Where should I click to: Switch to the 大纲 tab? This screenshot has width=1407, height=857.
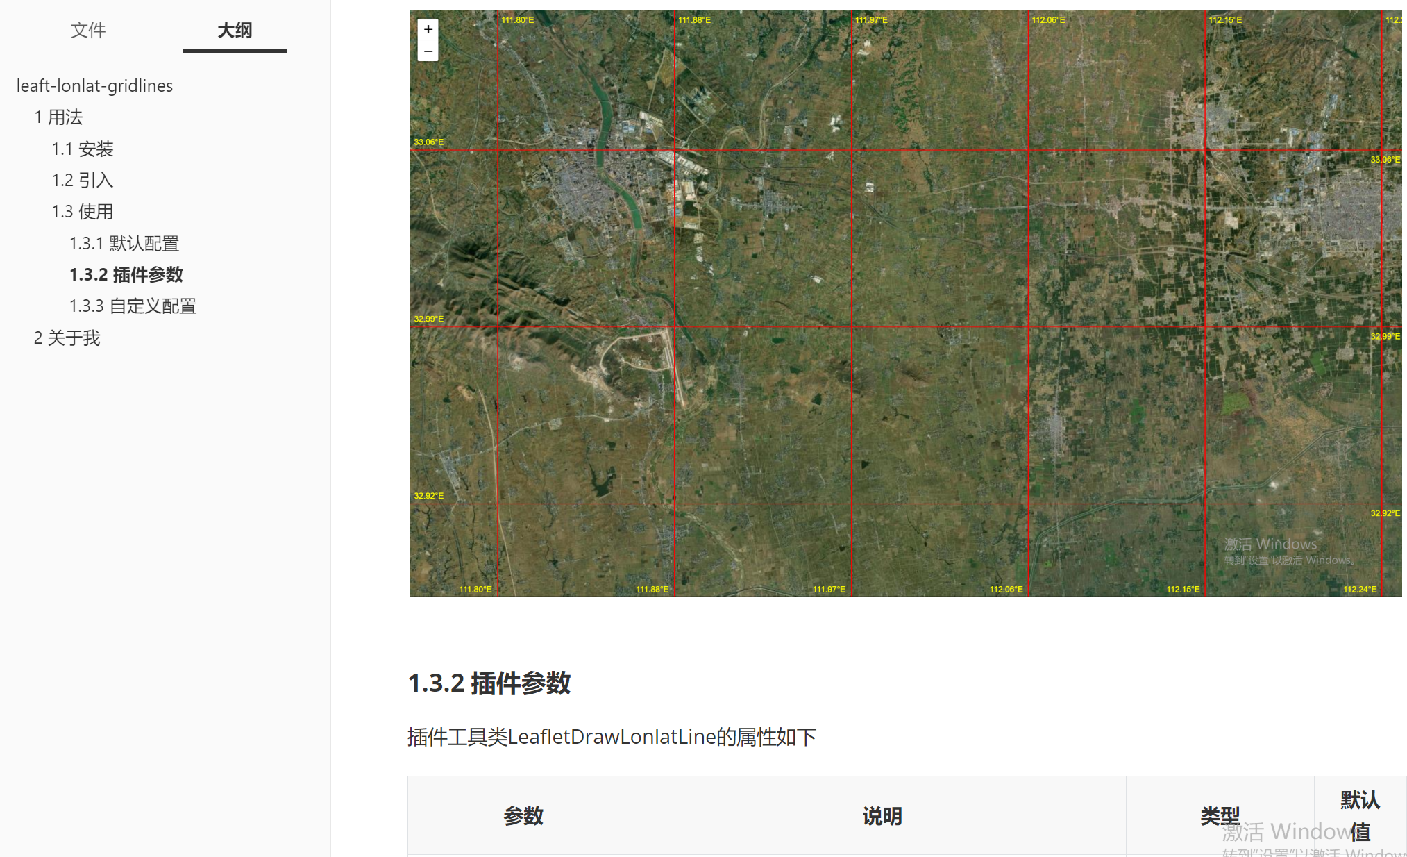click(x=235, y=31)
